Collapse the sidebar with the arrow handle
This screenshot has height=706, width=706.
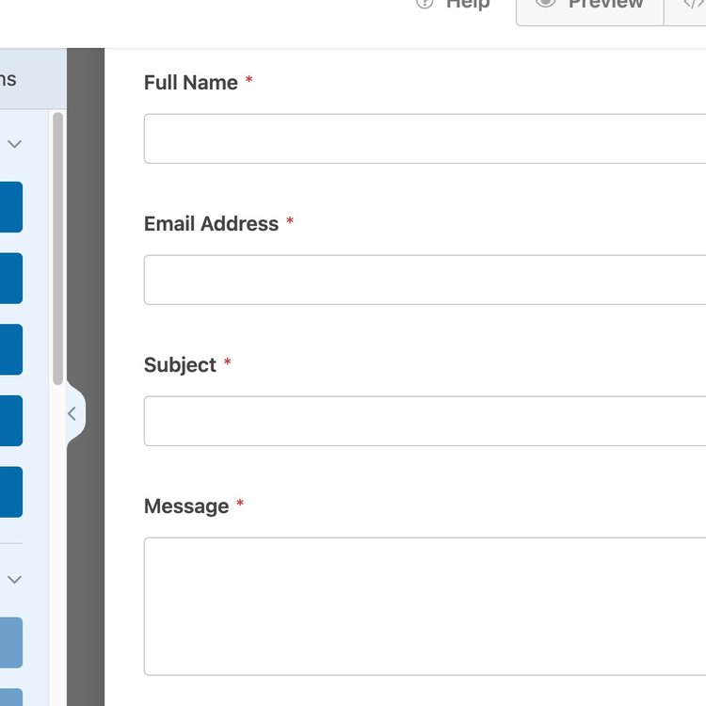click(74, 414)
